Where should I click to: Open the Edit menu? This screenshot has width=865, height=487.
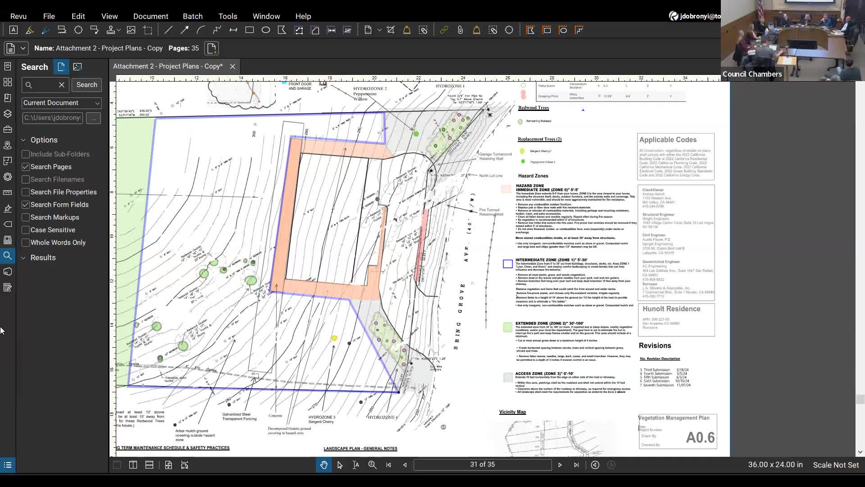point(78,16)
